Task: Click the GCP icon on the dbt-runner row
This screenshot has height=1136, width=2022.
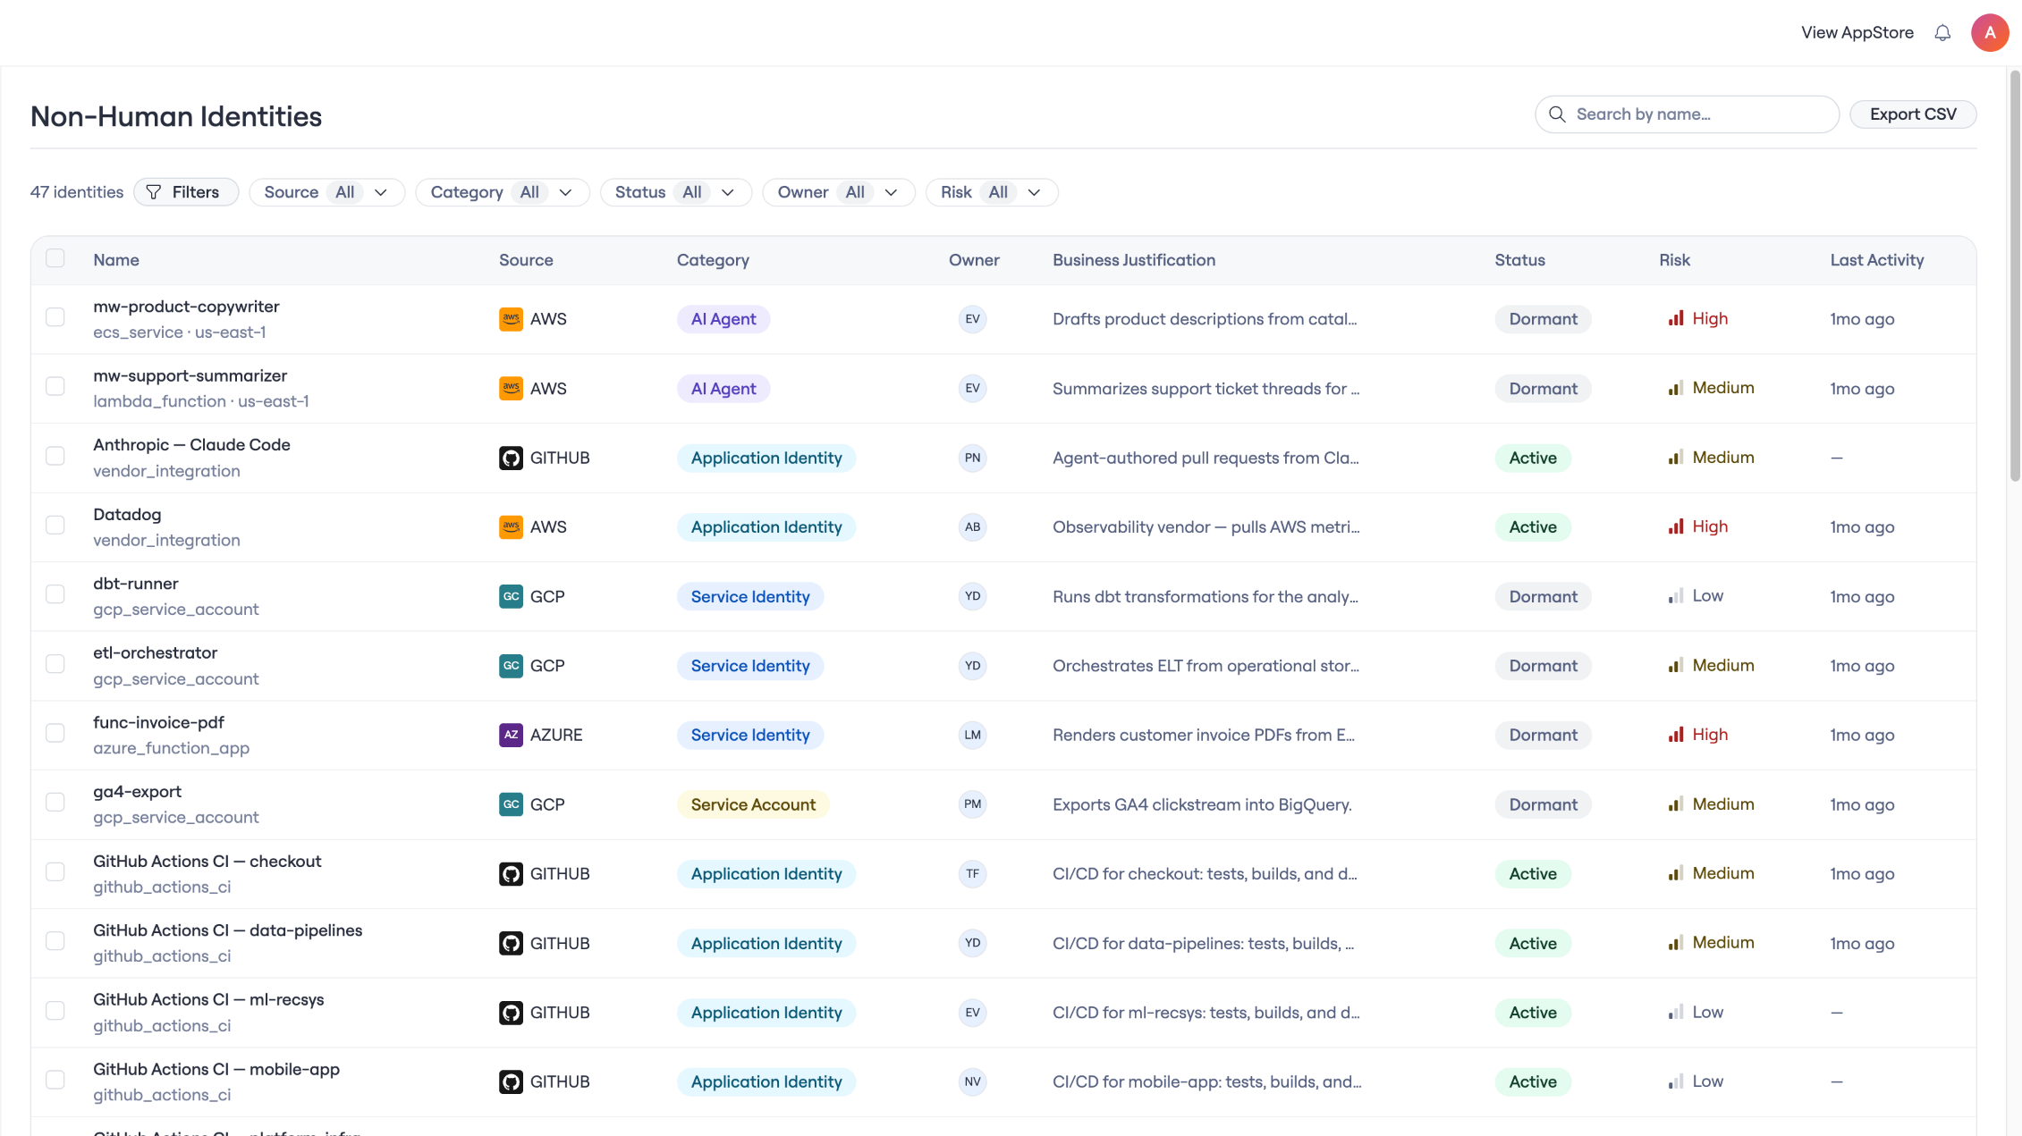Action: click(x=511, y=596)
